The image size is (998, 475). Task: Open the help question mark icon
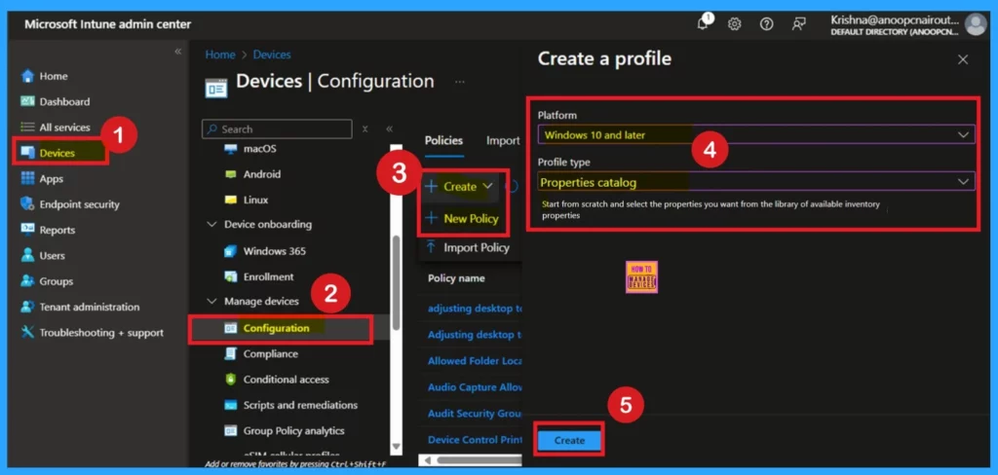[766, 24]
